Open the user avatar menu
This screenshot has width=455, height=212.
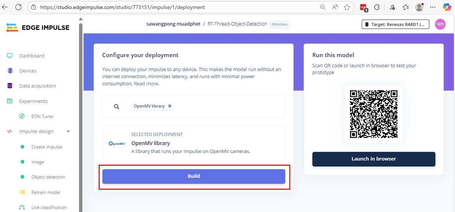click(440, 24)
